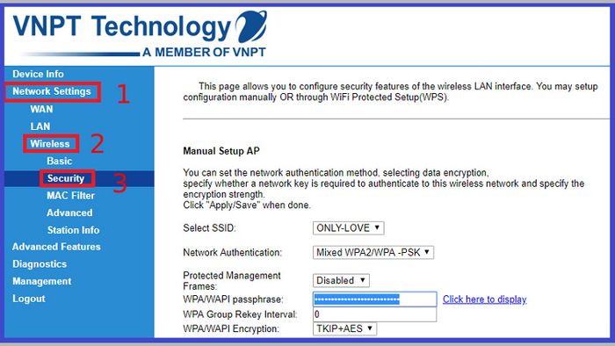Open LAN settings page
This screenshot has width=615, height=346.
[x=40, y=126]
